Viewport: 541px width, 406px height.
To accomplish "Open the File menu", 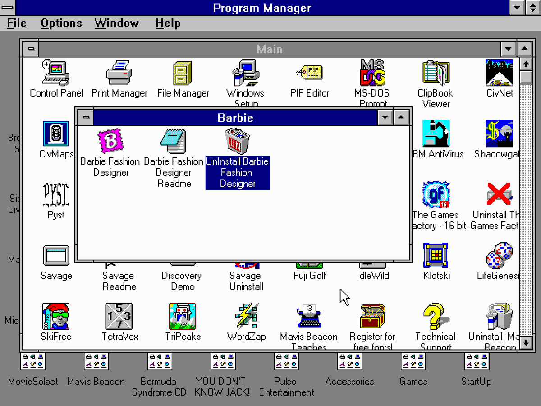I will [17, 23].
